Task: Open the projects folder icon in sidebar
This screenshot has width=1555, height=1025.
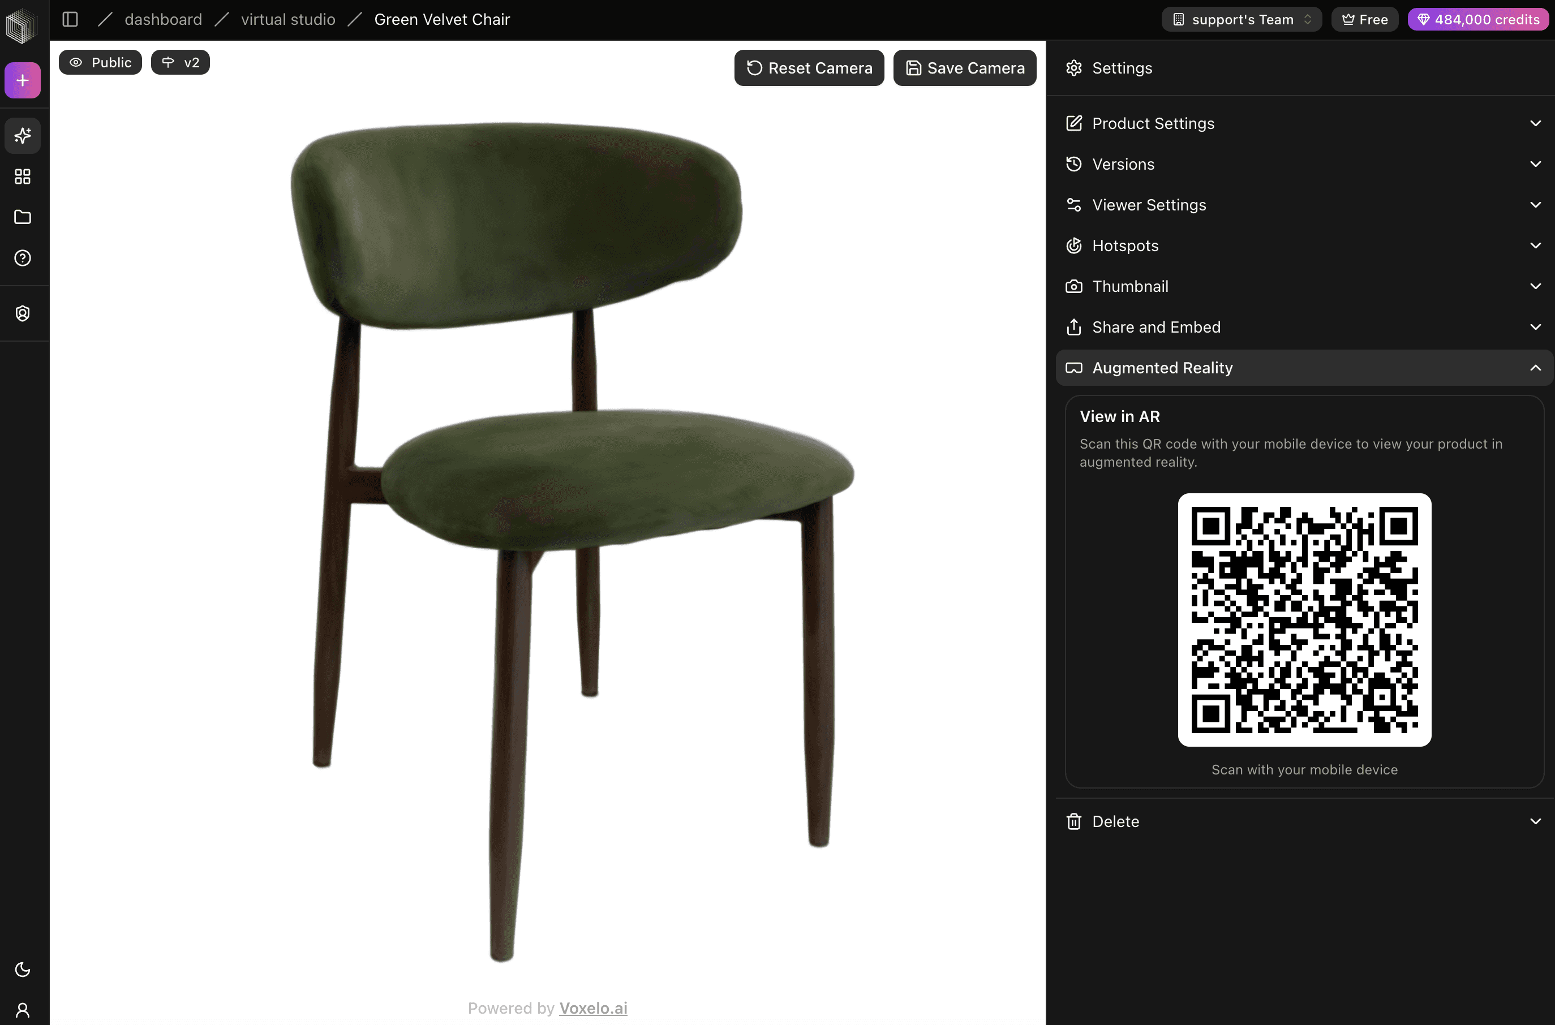Action: coord(22,217)
